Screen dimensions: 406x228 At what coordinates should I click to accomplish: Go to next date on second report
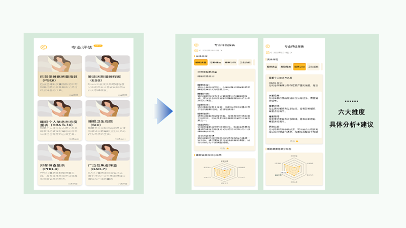[291, 53]
